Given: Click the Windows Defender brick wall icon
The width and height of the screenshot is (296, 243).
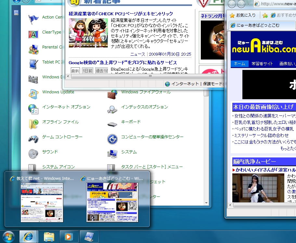Looking at the screenshot, I should pyautogui.click(x=33, y=79).
